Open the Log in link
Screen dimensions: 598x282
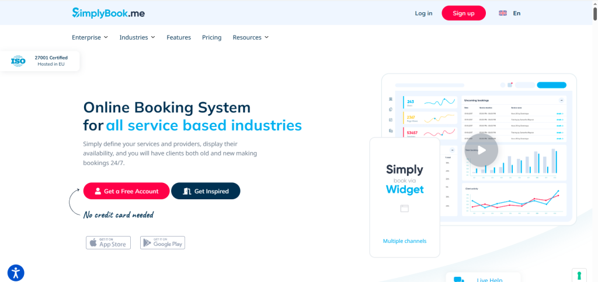tap(423, 13)
